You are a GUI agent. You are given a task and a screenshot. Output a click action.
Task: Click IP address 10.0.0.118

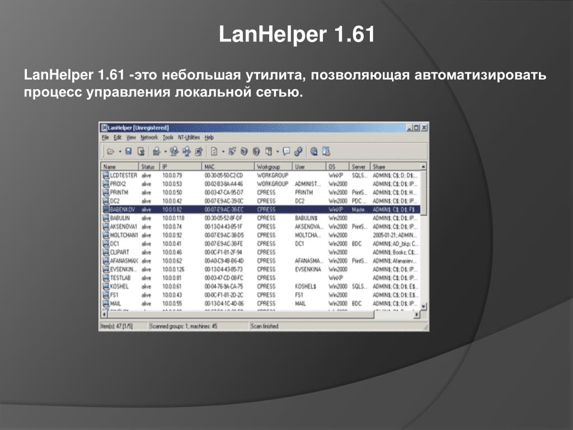(x=173, y=218)
